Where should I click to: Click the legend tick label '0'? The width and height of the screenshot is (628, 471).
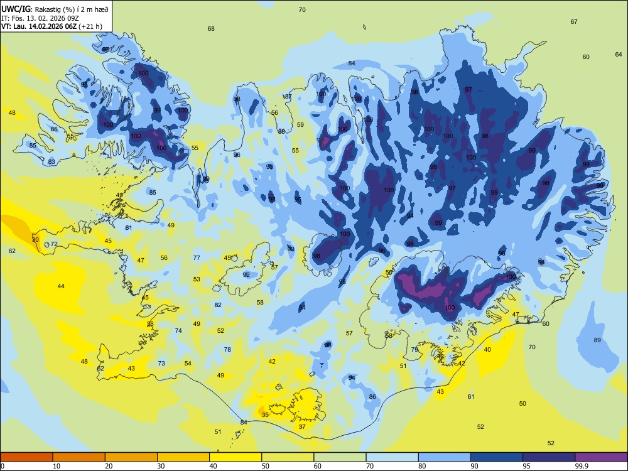[3, 466]
